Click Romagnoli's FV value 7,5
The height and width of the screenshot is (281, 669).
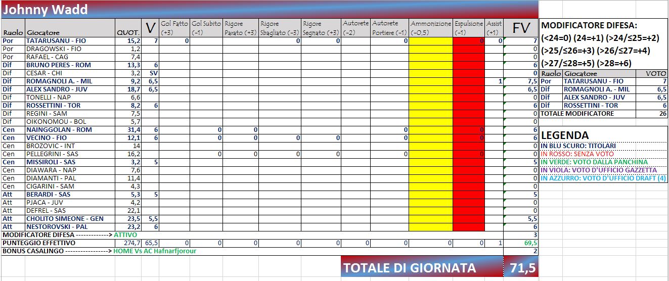coord(521,81)
